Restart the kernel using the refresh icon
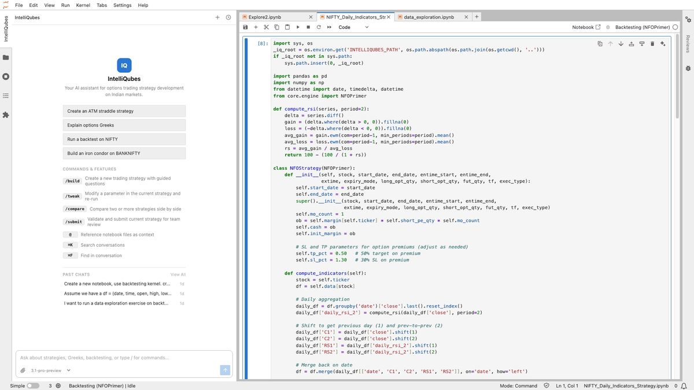694x390 pixels. [x=319, y=27]
